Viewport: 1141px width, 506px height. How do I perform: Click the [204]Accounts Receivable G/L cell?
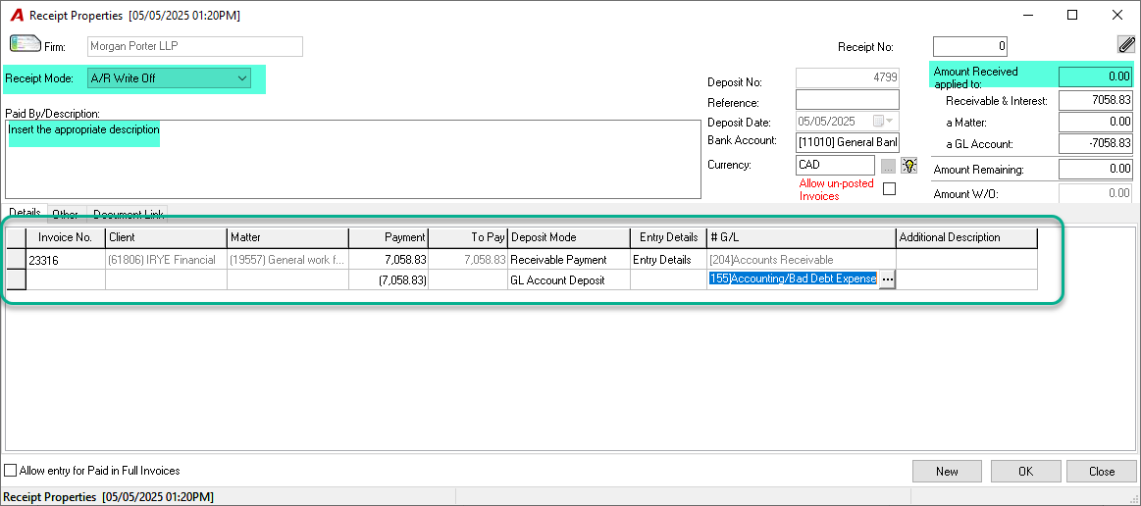[x=802, y=260]
